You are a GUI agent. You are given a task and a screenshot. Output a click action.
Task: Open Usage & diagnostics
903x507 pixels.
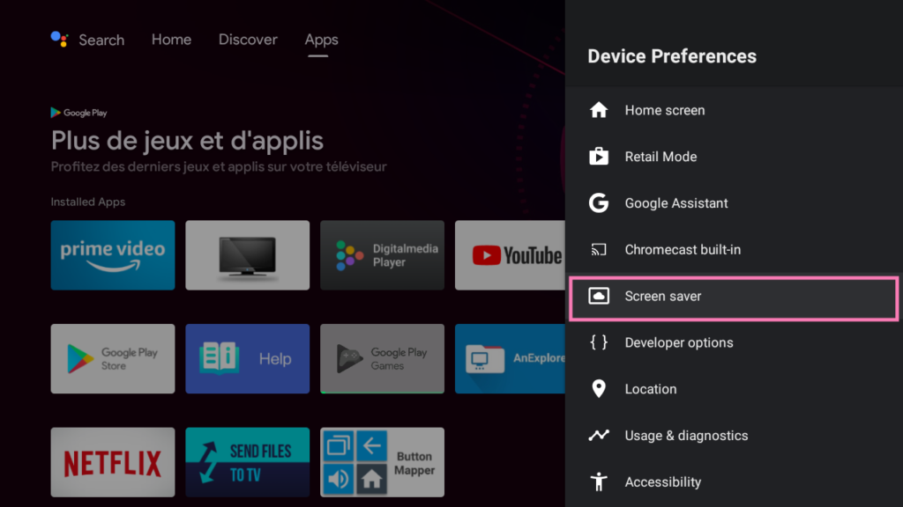pyautogui.click(x=734, y=436)
